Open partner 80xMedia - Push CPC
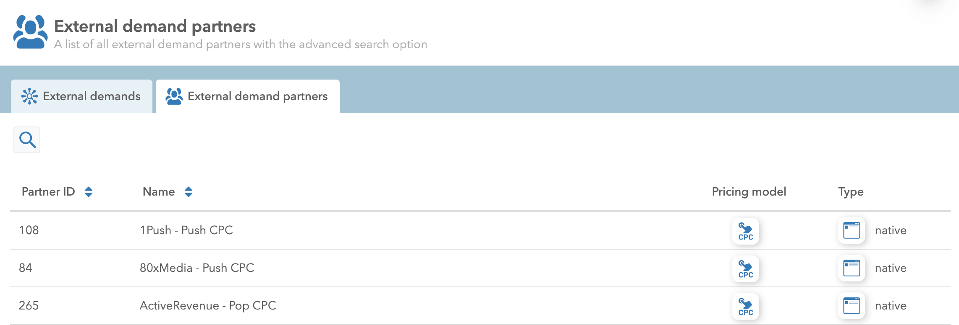The image size is (959, 325). (x=197, y=268)
